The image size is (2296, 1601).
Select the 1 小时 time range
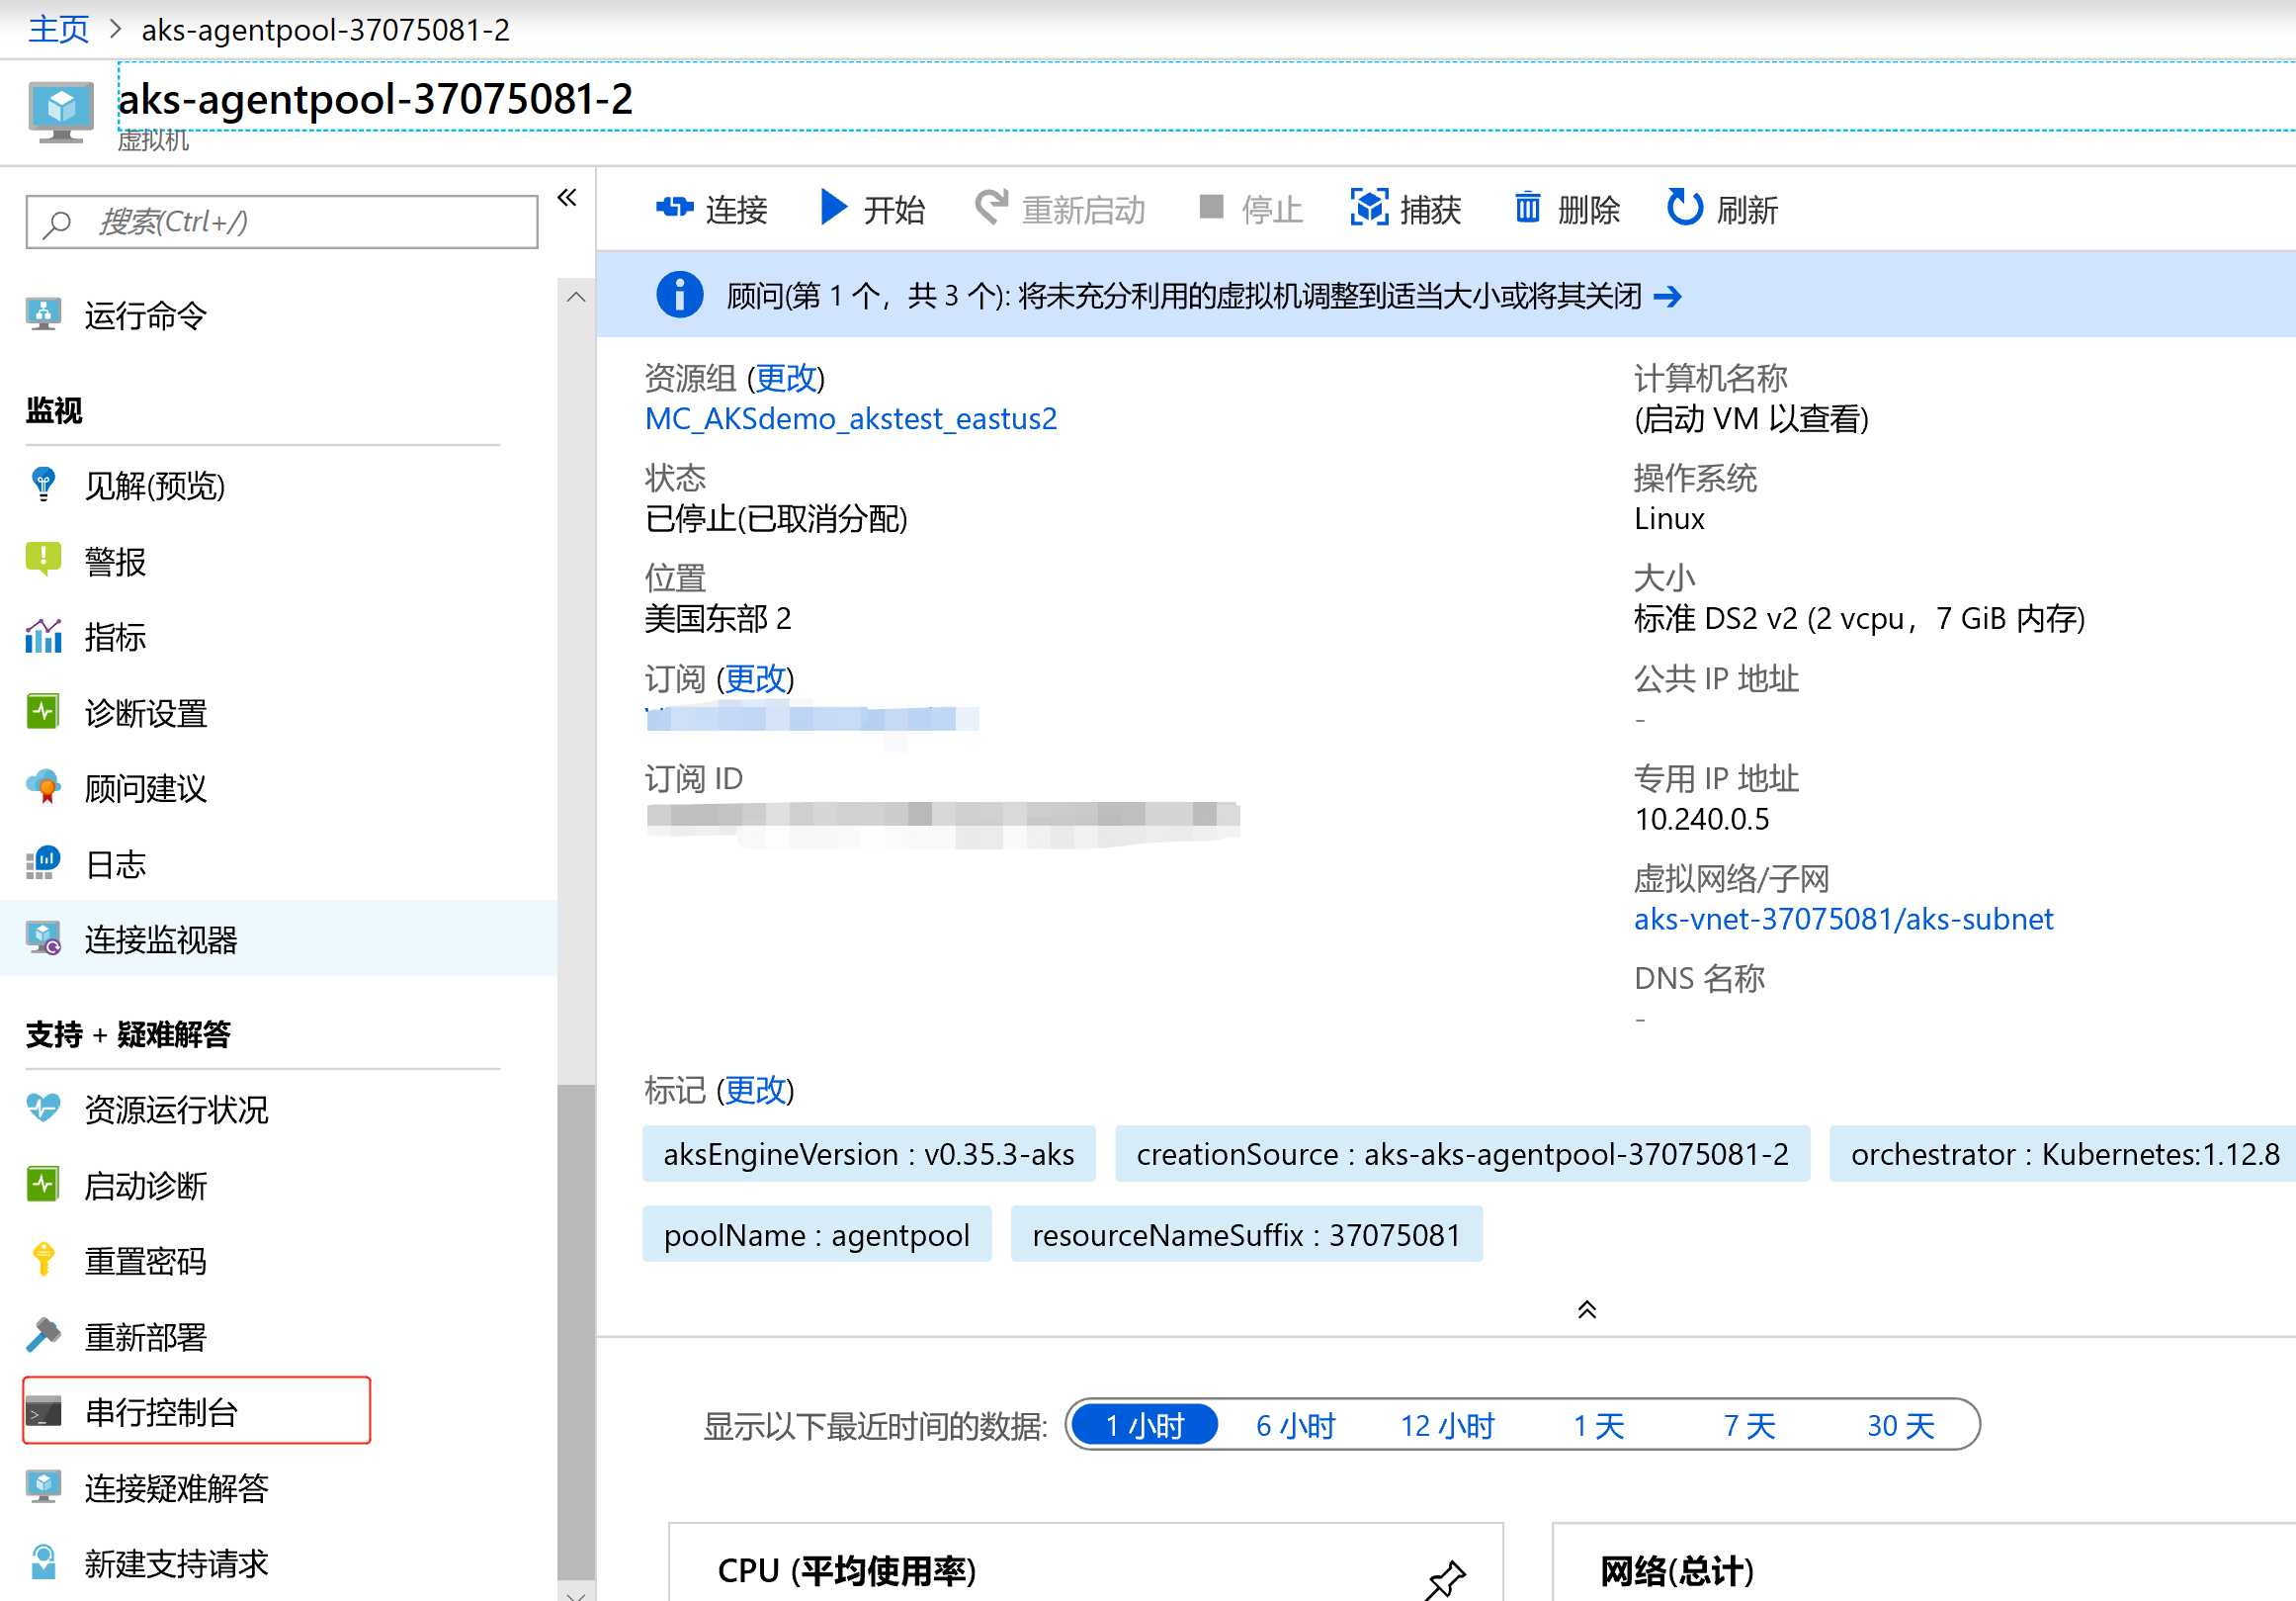1144,1425
